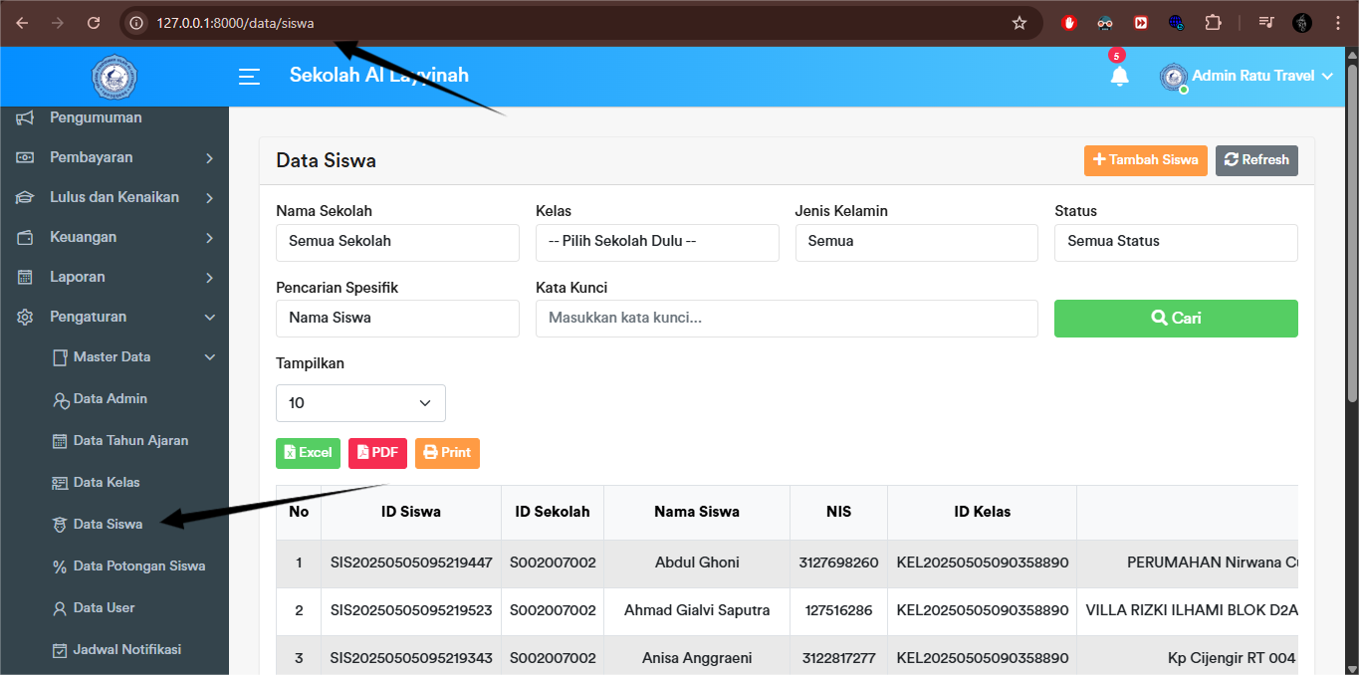Click the hamburger sidebar toggle icon
Screen dimensions: 1359x675
[x=248, y=76]
